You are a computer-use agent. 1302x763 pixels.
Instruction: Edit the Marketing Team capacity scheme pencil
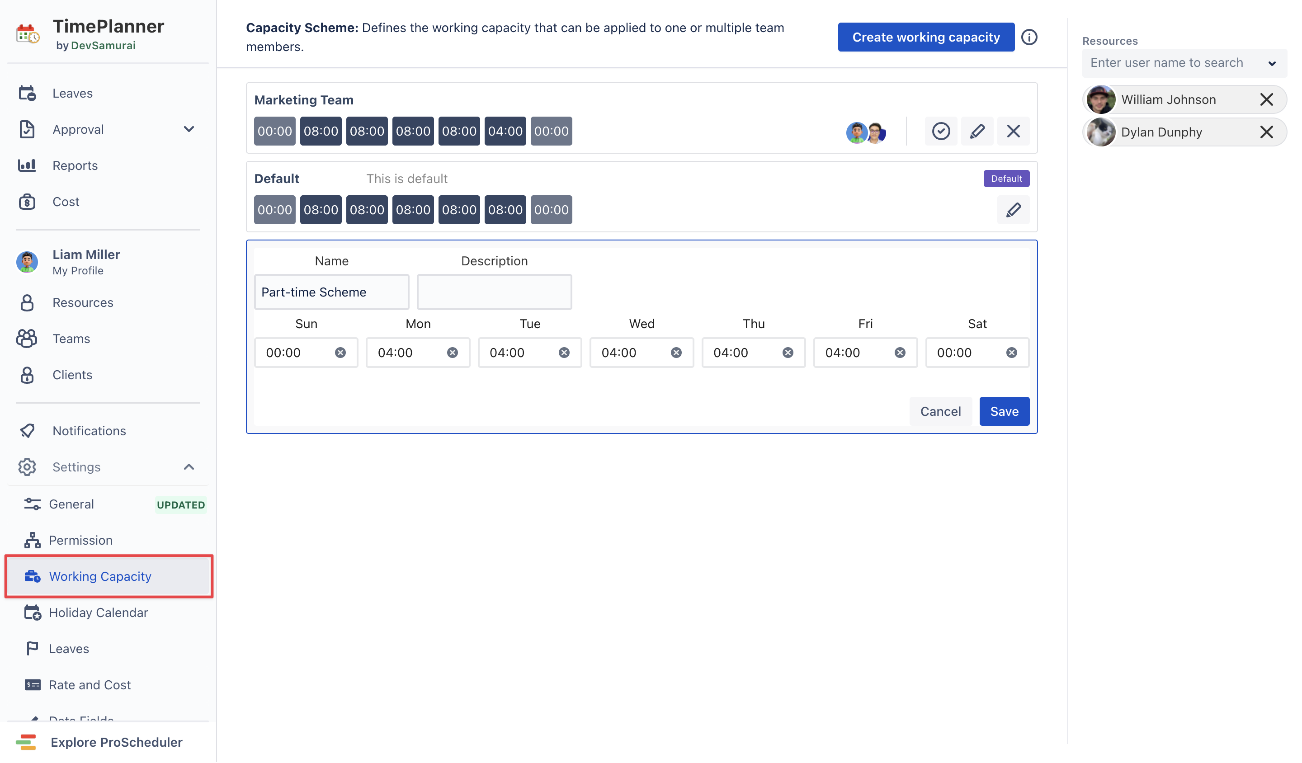click(976, 131)
